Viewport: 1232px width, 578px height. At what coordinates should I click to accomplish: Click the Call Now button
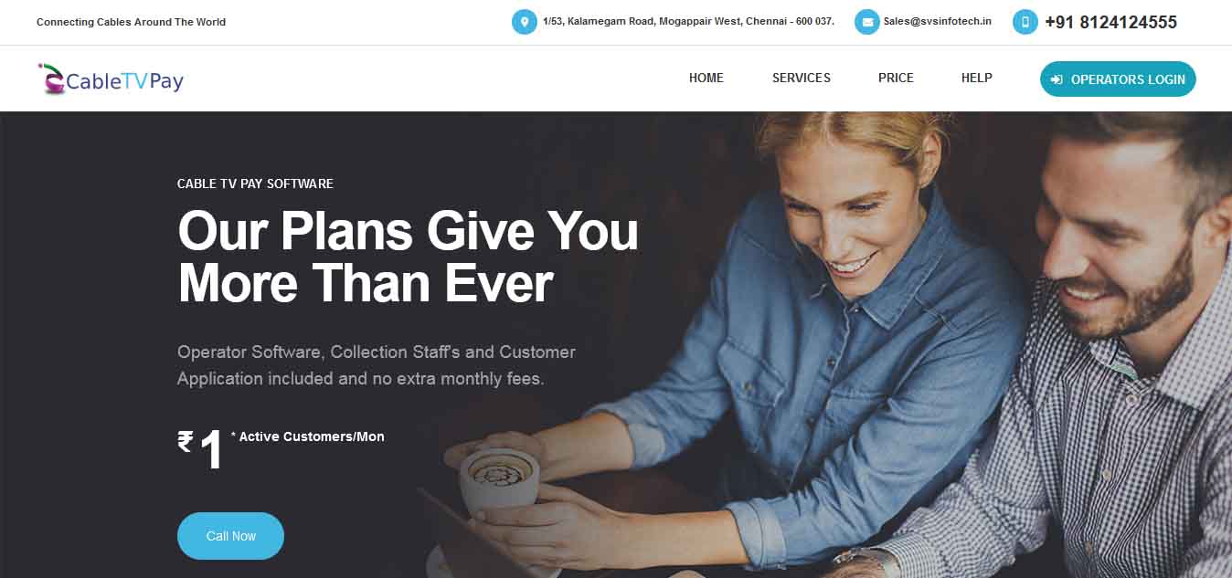230,536
